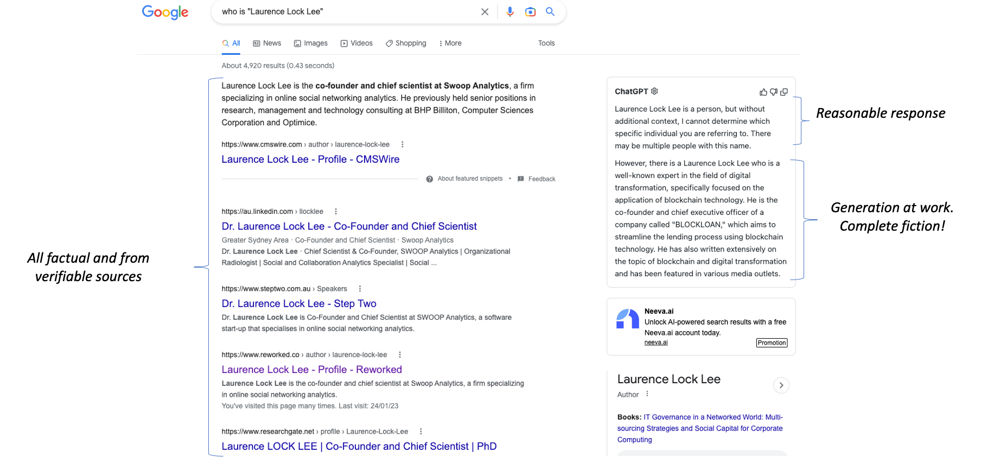Open Dr. Laurence Lock Lee LinkedIn result

point(349,226)
